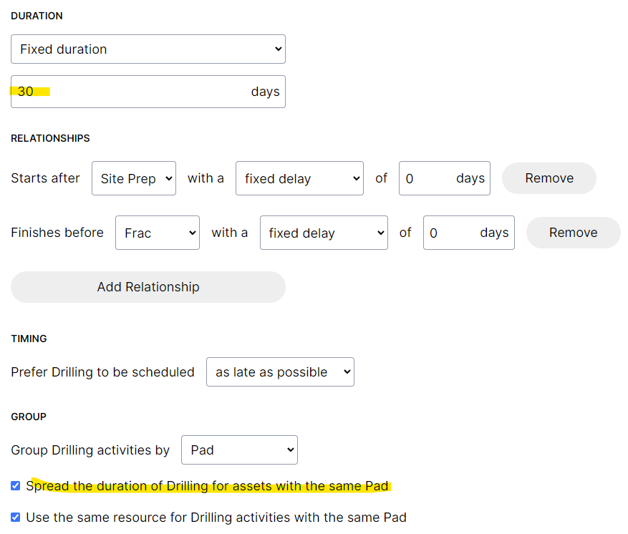Click the dropdown arrow on Site Prep selector

pyautogui.click(x=168, y=178)
